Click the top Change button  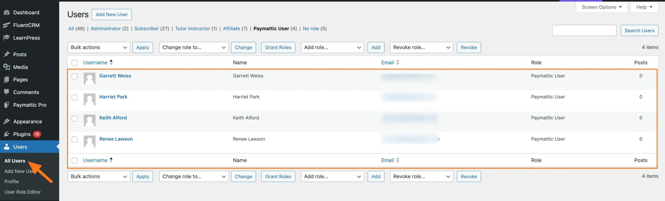(x=243, y=47)
